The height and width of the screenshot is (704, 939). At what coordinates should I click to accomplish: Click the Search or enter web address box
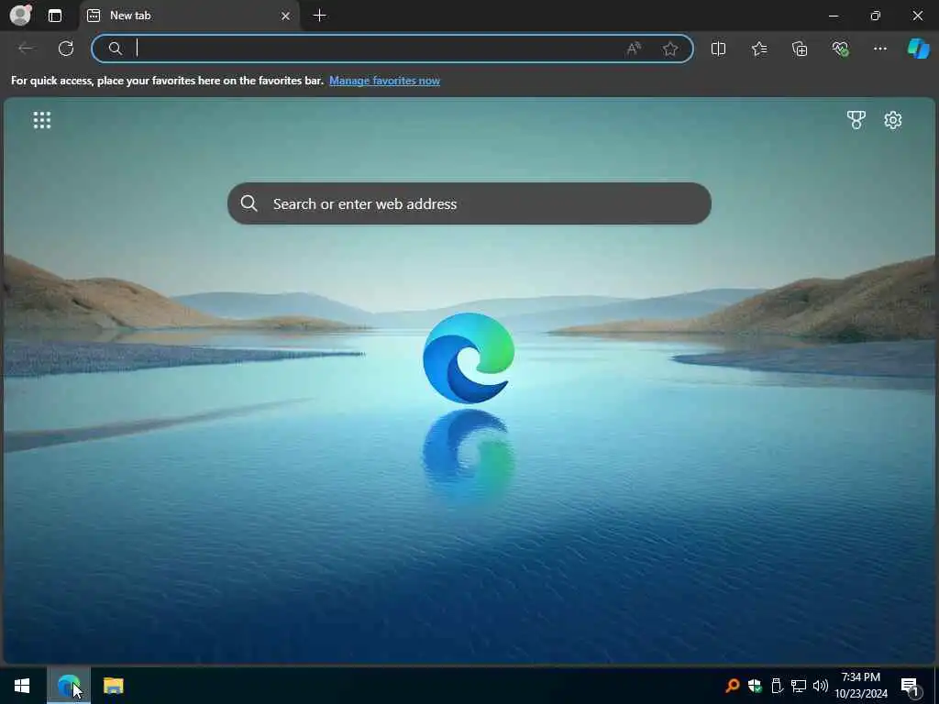(469, 203)
